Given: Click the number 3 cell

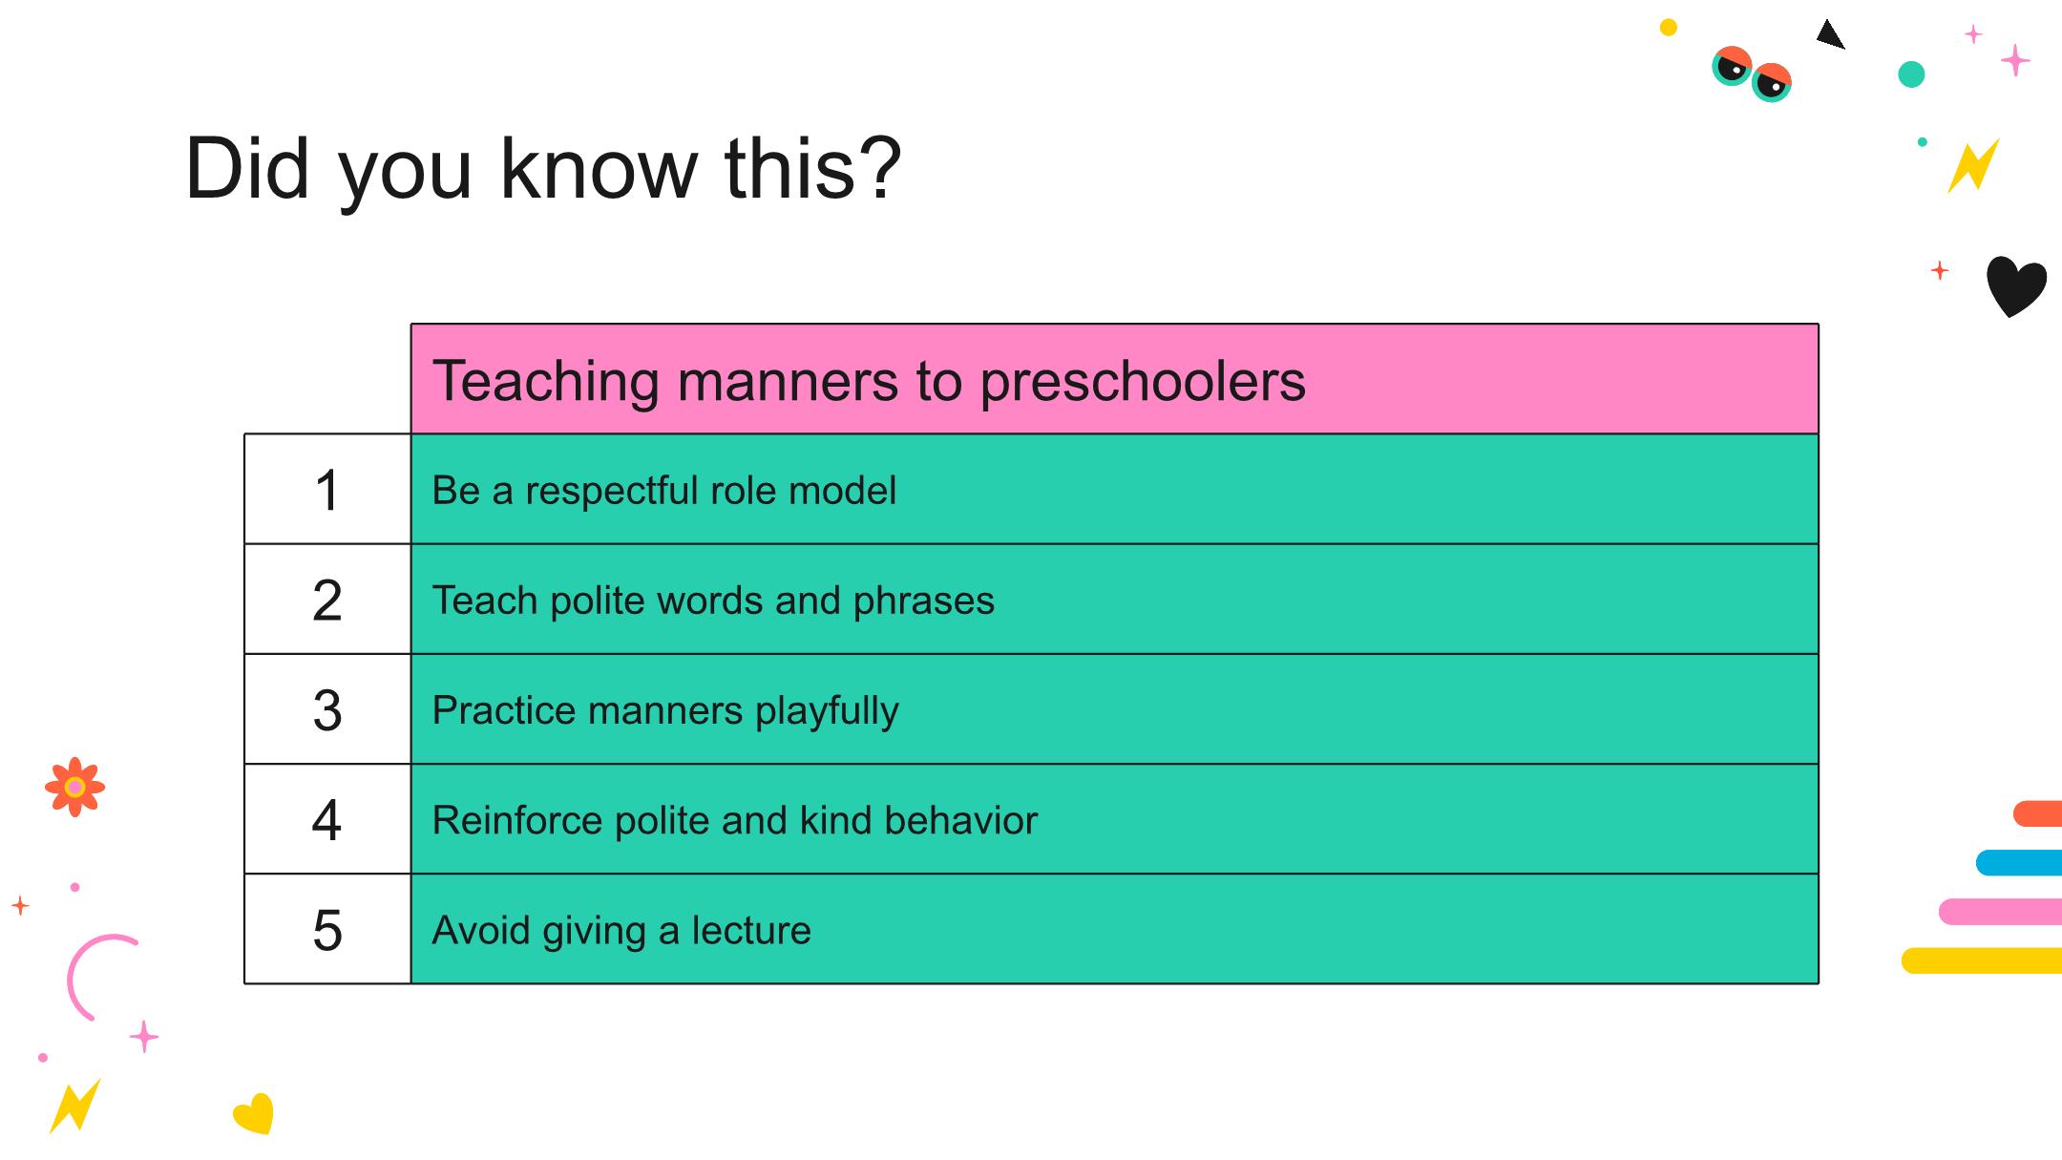Looking at the screenshot, I should pyautogui.click(x=327, y=709).
